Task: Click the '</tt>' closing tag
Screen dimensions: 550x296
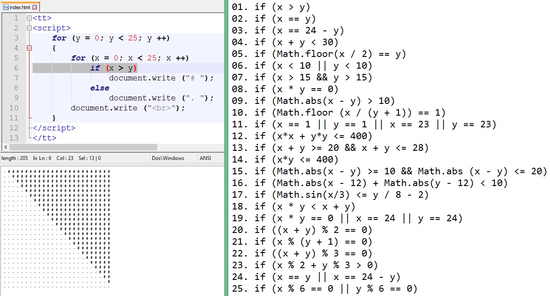Action: pos(44,138)
